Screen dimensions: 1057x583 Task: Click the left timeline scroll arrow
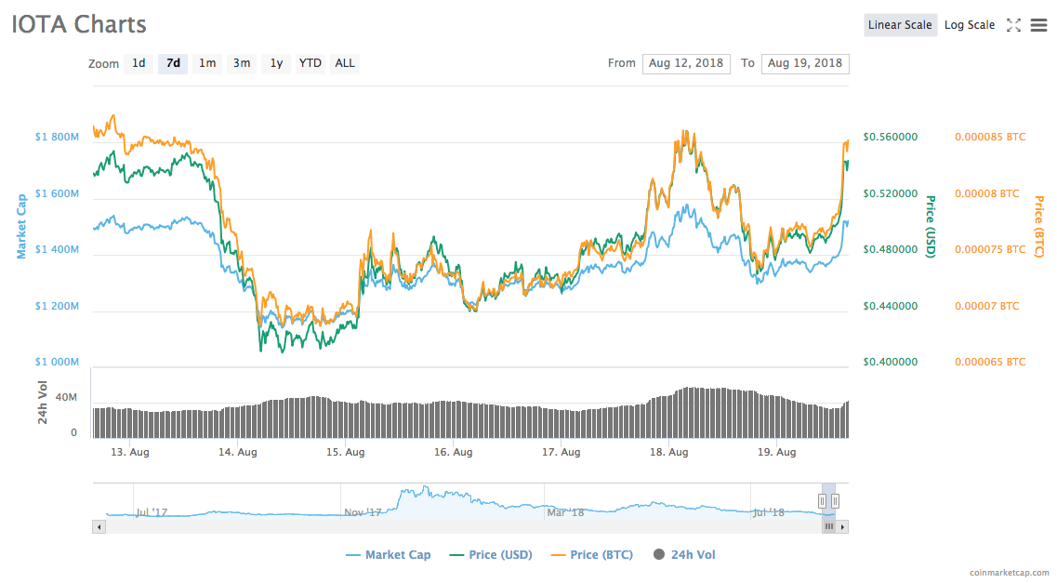(x=99, y=526)
